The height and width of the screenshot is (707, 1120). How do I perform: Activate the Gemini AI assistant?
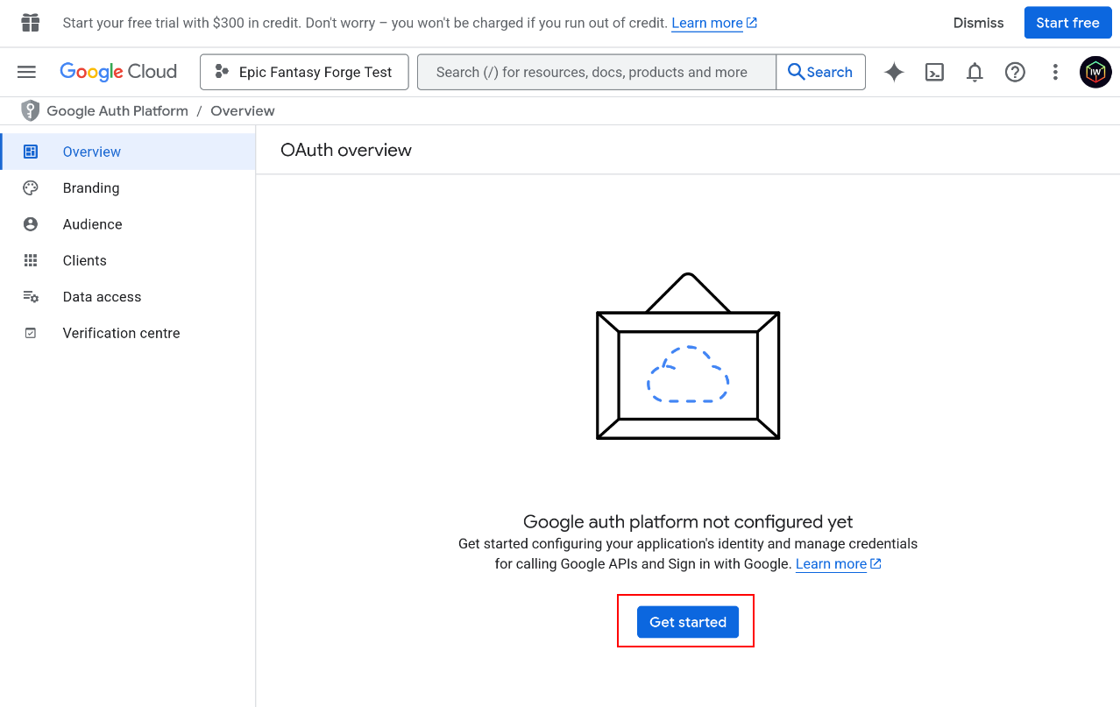(893, 72)
